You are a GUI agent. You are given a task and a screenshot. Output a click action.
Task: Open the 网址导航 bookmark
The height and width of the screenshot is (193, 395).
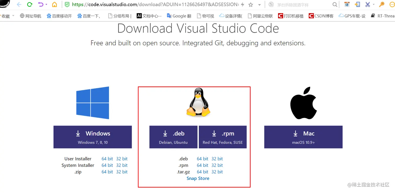31,16
